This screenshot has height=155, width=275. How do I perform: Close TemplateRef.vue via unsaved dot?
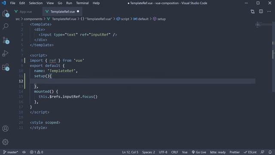click(x=78, y=12)
